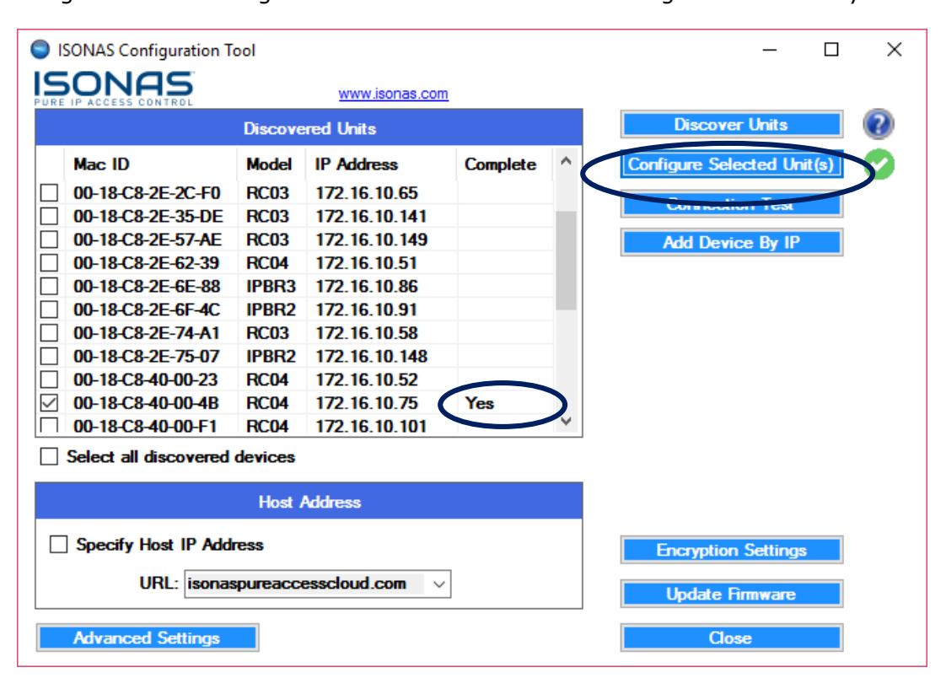
Task: Click the Yes value in Complete column
Action: tap(480, 403)
